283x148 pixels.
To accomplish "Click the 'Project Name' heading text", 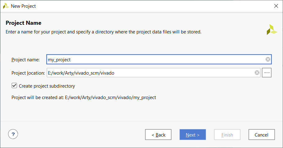I will tap(24, 23).
